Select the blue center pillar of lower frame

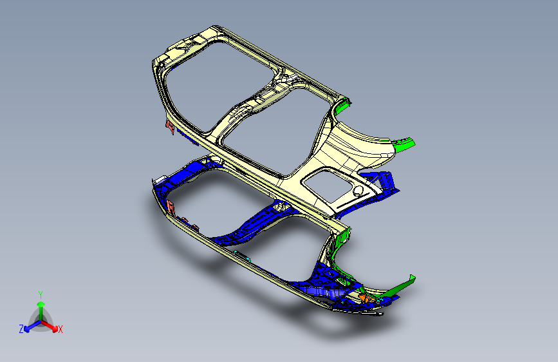tap(254, 224)
